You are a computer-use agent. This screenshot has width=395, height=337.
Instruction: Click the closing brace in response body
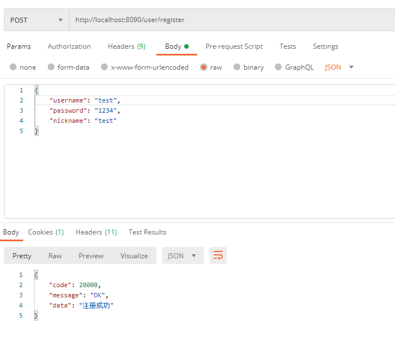pos(36,316)
